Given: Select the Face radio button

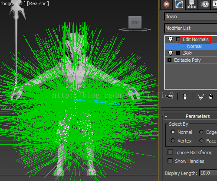Looking at the screenshot, I should tap(201, 140).
